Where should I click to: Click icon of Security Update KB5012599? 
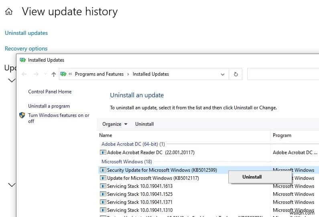[103, 170]
